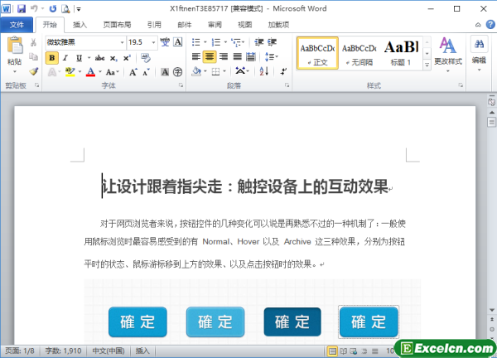The image size is (497, 358).
Task: Switch to the 插入 (Insert) tab
Action: click(80, 25)
